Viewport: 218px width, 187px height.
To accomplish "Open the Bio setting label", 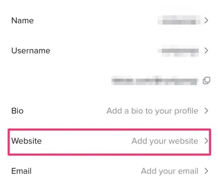I will click(x=17, y=111).
